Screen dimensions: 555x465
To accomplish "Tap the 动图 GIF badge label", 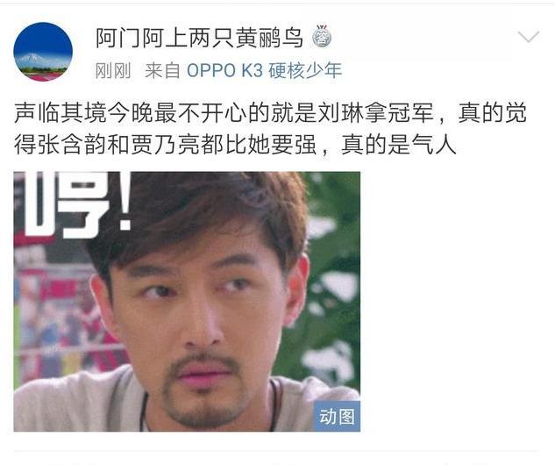I will tap(337, 416).
